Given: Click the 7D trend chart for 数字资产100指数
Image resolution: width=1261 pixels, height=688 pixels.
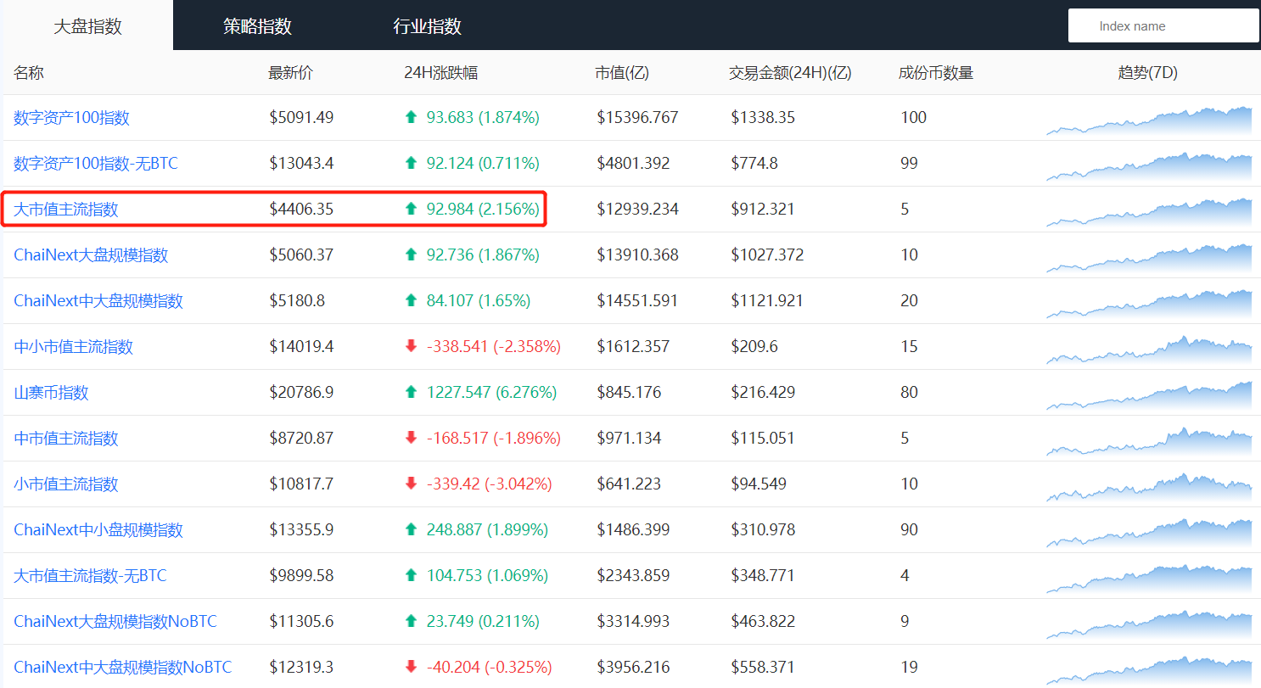Looking at the screenshot, I should 1149,120.
